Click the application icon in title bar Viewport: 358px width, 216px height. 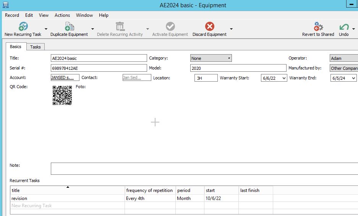[5, 5]
